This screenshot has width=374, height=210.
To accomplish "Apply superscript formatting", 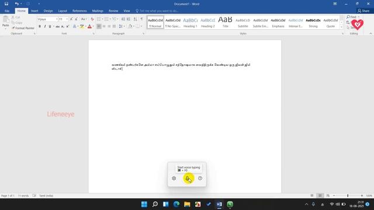I will click(68, 26).
